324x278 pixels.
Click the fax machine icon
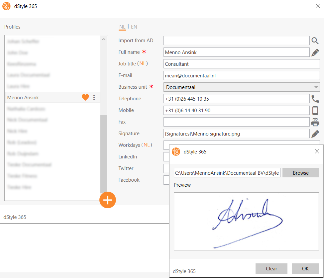click(315, 122)
